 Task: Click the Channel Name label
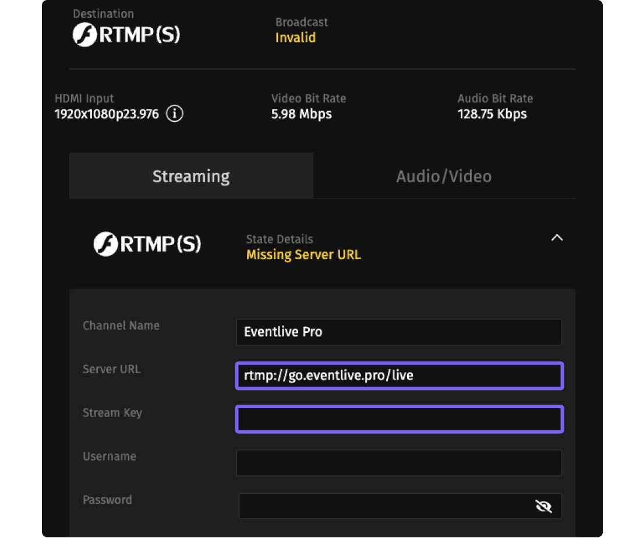(x=121, y=325)
